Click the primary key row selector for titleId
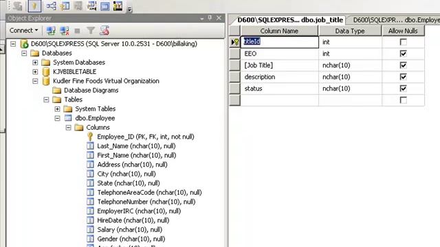440x247 pixels. (x=235, y=42)
